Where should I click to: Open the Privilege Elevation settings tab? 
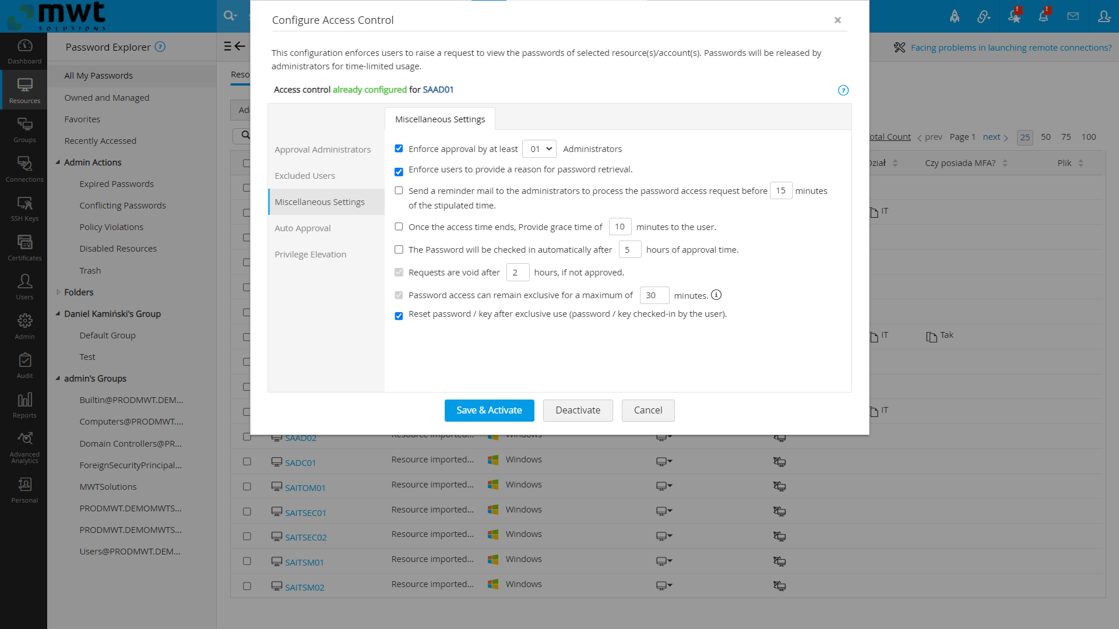coord(311,254)
